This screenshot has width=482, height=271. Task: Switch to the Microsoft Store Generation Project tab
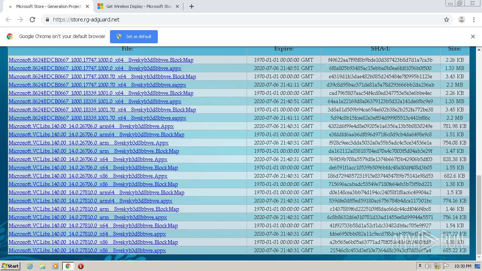pyautogui.click(x=48, y=6)
